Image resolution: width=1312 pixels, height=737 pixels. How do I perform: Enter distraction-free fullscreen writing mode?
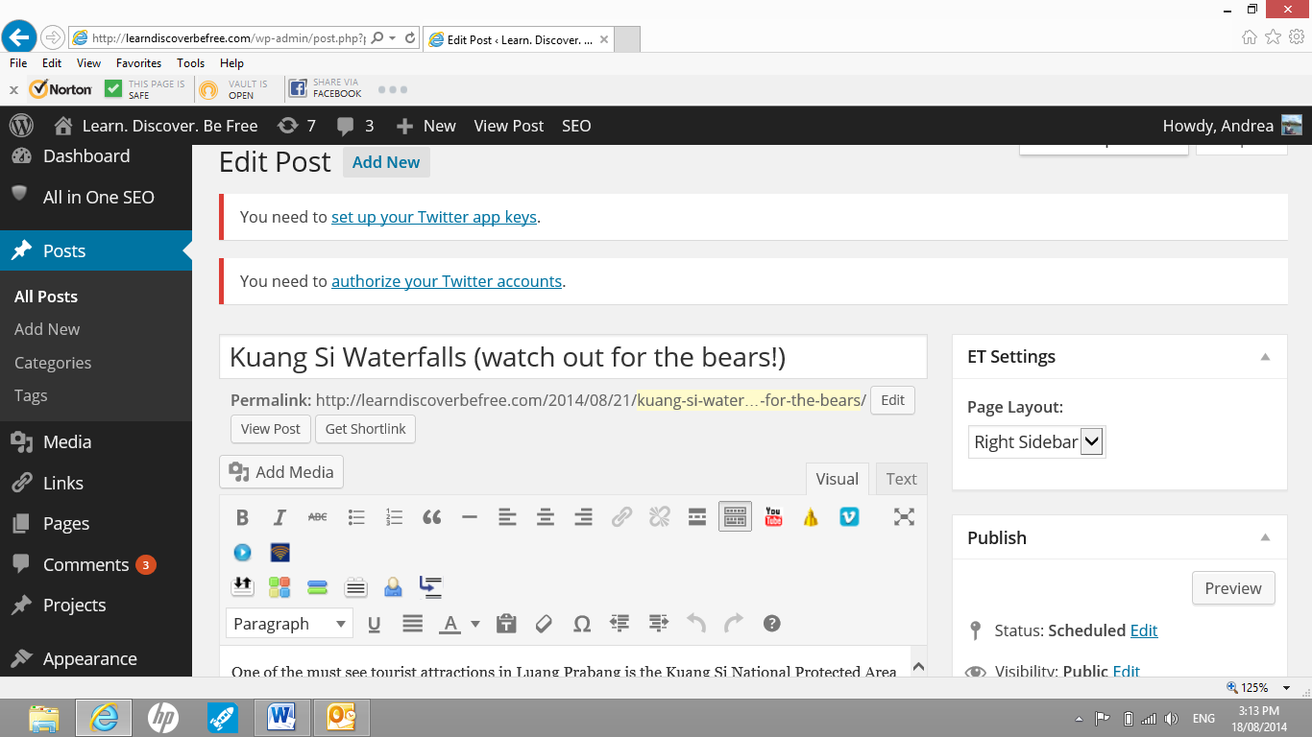tap(904, 517)
